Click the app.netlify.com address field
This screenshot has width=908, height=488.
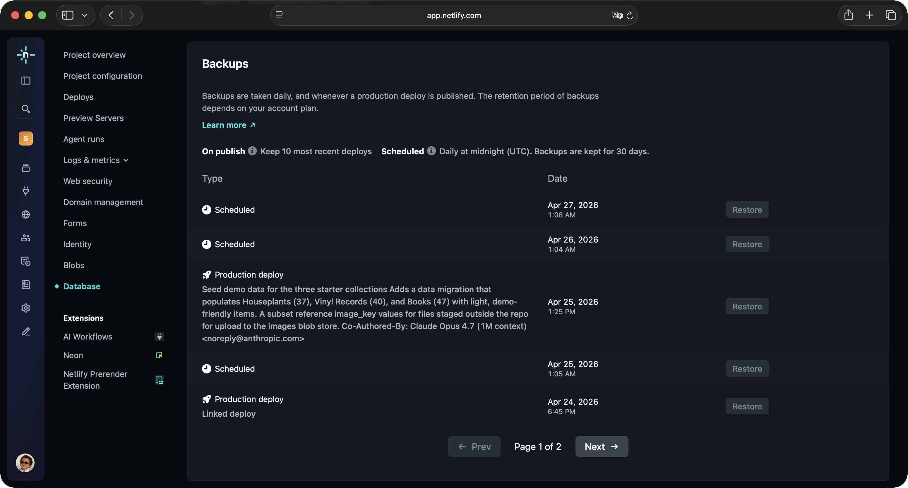pyautogui.click(x=453, y=15)
